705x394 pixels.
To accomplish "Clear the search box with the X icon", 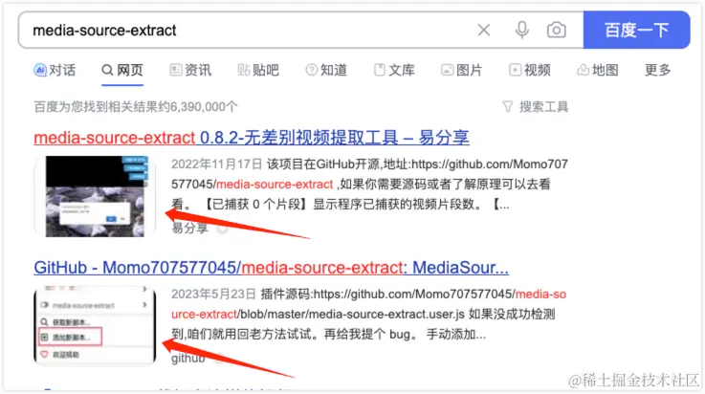I will pyautogui.click(x=484, y=30).
